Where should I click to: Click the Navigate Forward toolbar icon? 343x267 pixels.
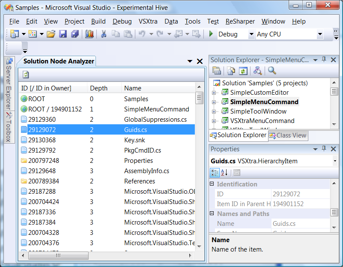tap(196, 34)
